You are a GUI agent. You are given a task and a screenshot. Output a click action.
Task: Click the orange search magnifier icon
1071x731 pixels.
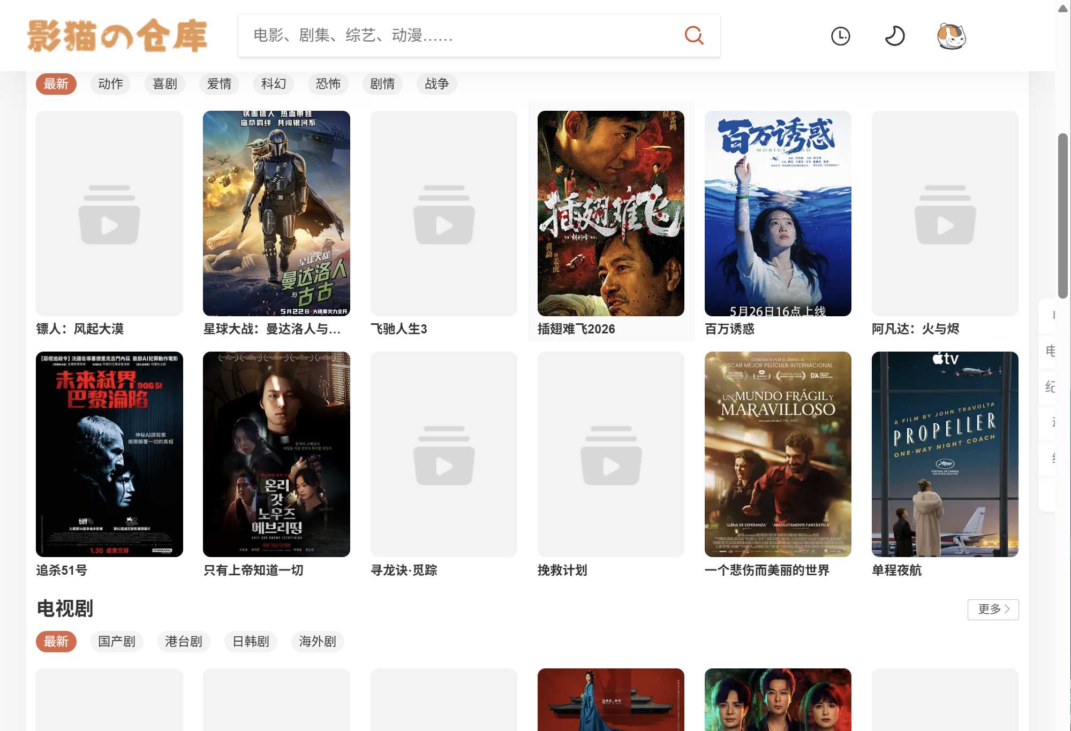[694, 35]
